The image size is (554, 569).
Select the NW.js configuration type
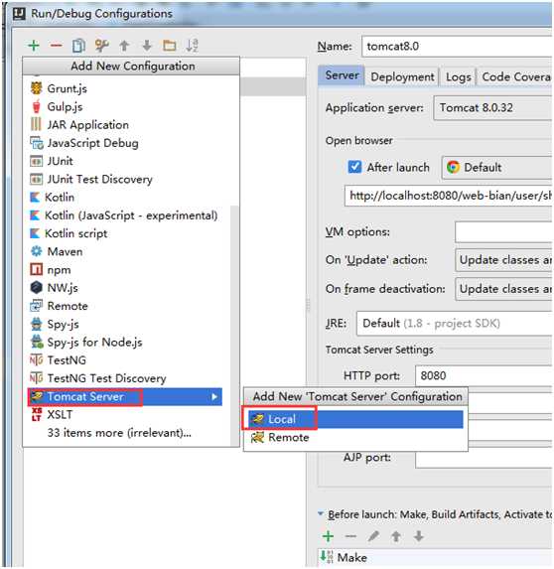click(x=126, y=288)
